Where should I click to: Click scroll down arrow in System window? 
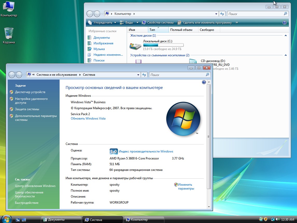coord(209,207)
